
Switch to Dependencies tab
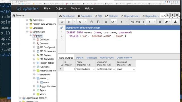coord(130,16)
